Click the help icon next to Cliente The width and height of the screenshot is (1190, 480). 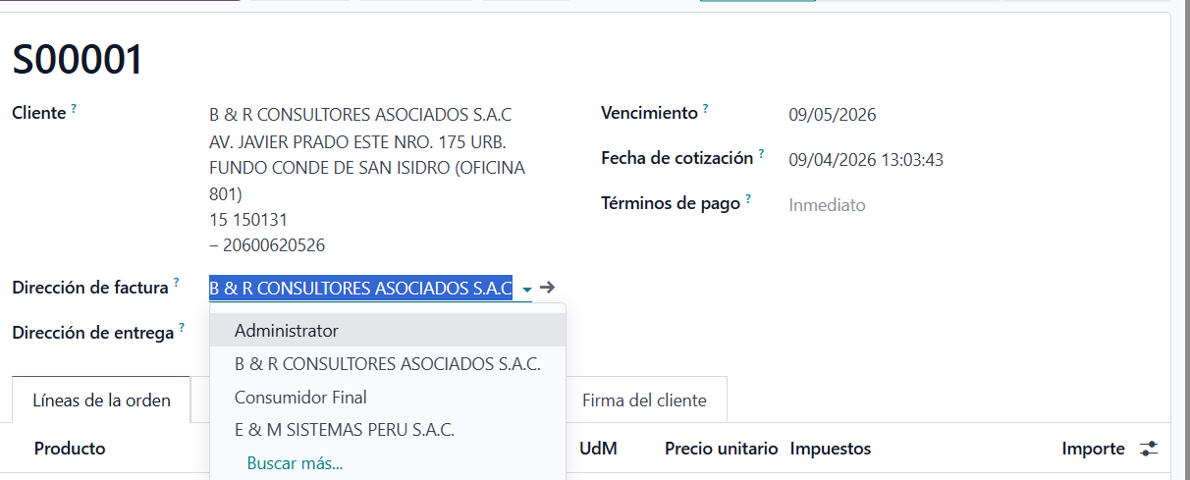74,109
